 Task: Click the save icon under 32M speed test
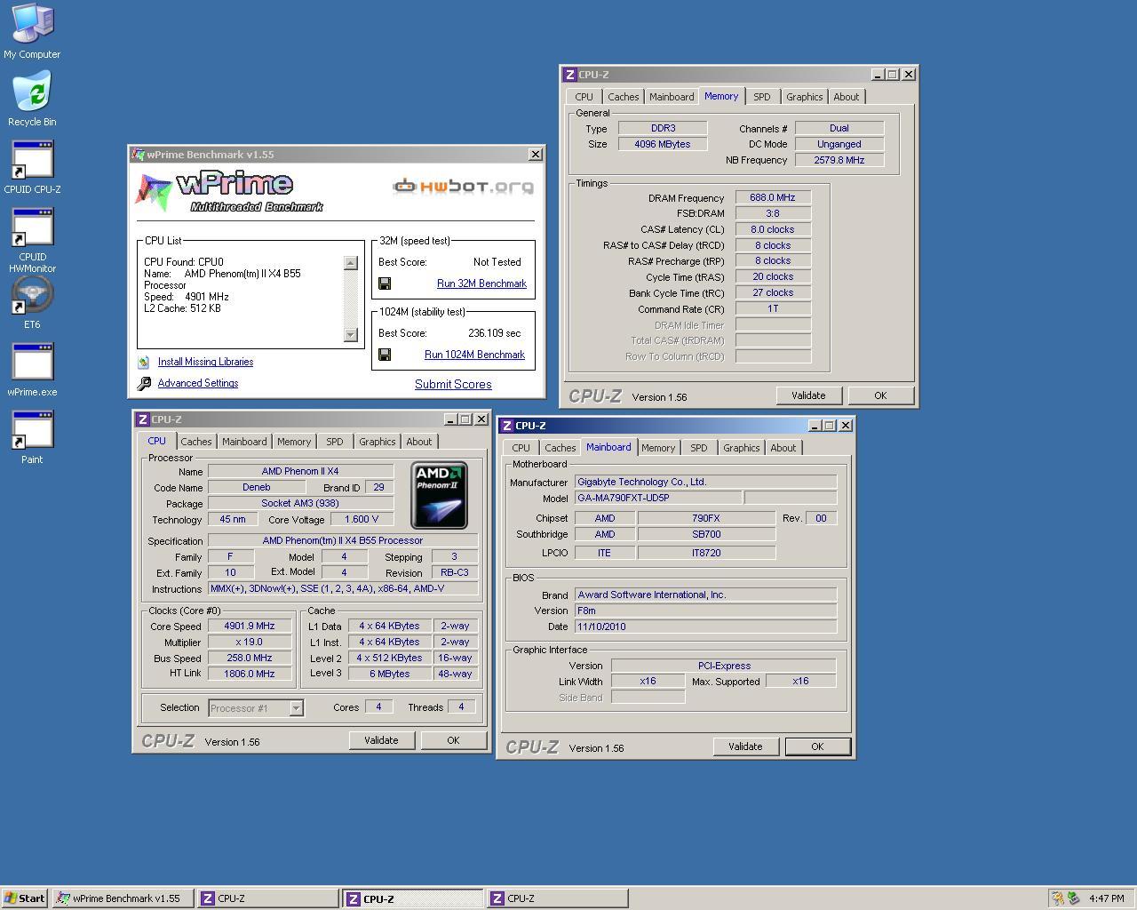click(385, 283)
